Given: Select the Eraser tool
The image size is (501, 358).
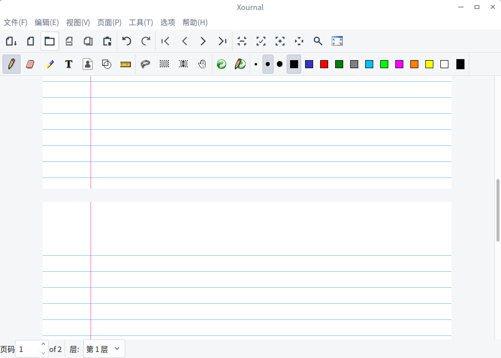Looking at the screenshot, I should pos(30,64).
